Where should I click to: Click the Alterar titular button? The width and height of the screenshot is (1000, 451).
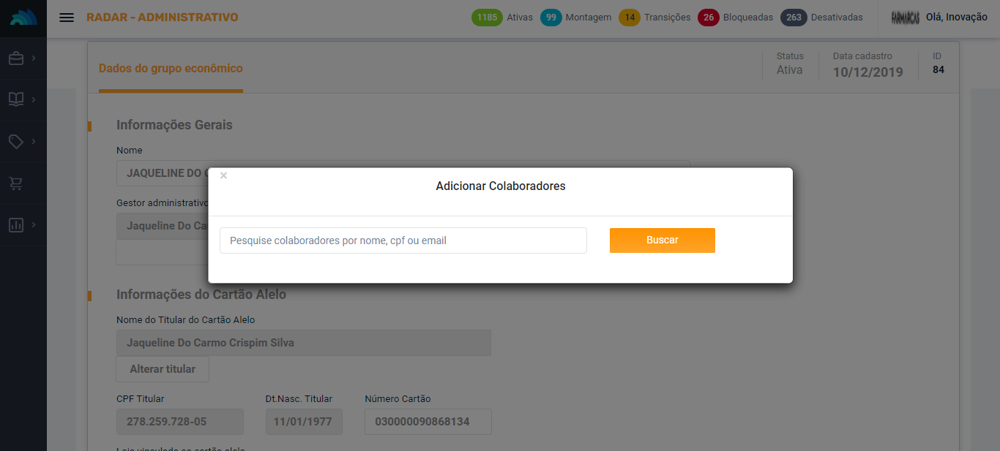pos(163,369)
